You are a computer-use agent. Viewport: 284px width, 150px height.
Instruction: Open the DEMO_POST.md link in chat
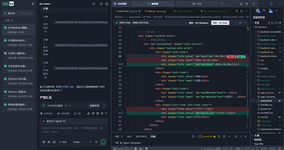pyautogui.click(x=65, y=87)
